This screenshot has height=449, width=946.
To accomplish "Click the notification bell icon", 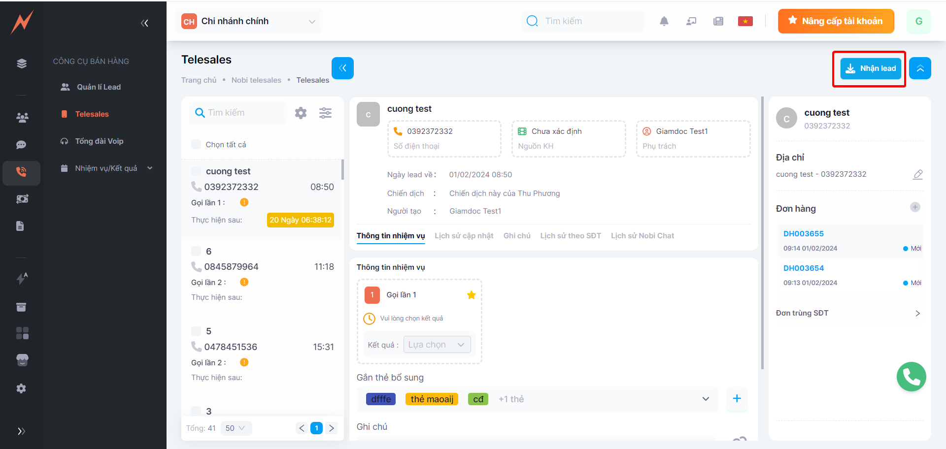I will [x=664, y=21].
